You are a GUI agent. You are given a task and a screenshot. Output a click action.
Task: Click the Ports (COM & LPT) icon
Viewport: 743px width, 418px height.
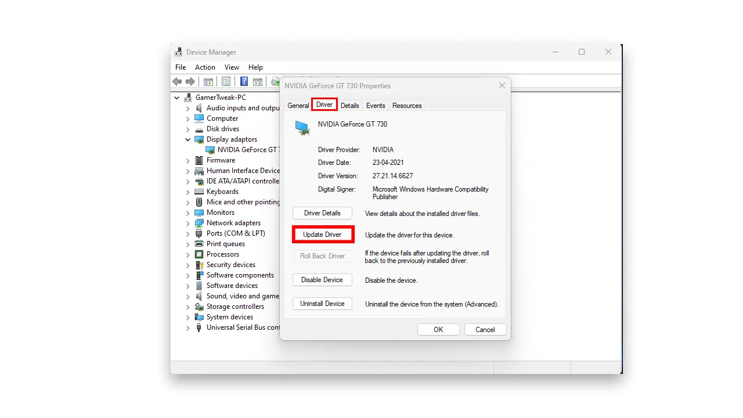199,233
